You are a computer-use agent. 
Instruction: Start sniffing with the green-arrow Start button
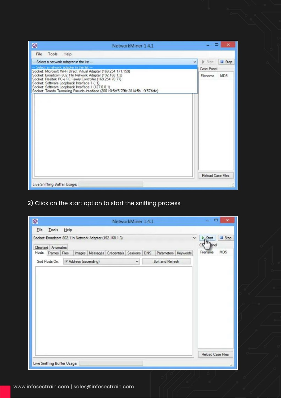point(207,238)
